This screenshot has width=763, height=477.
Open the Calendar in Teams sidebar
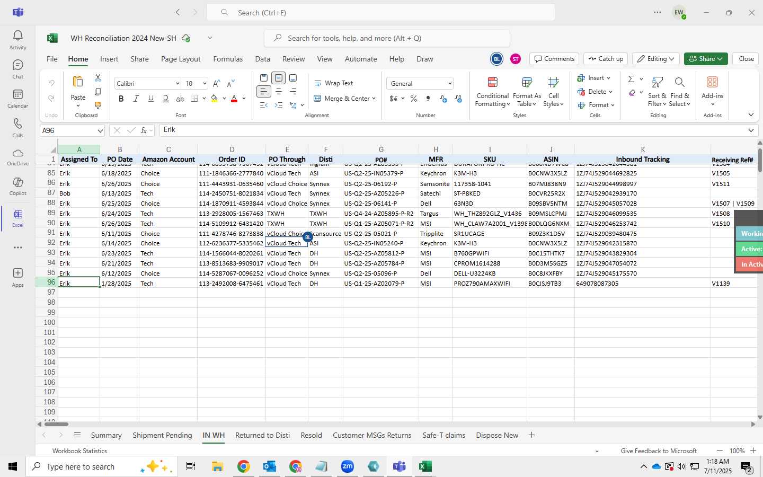point(17,98)
